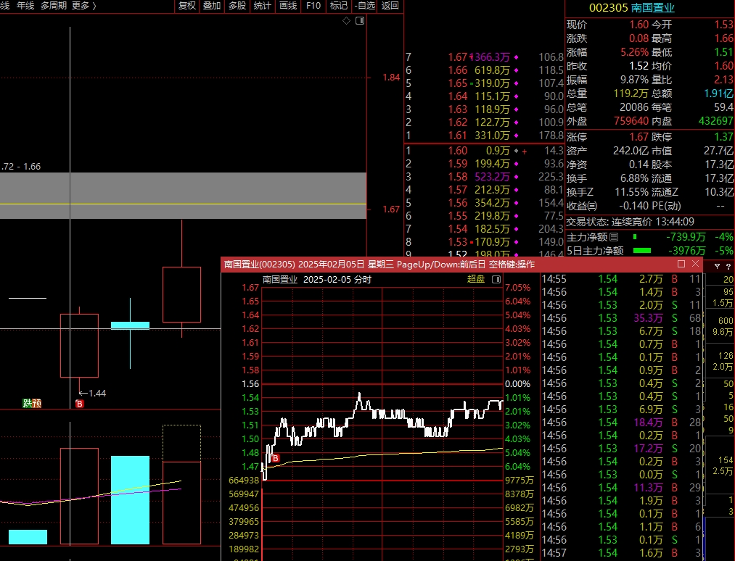
Task: Click diamond icon on buy-3 1.58 row
Action: point(516,177)
